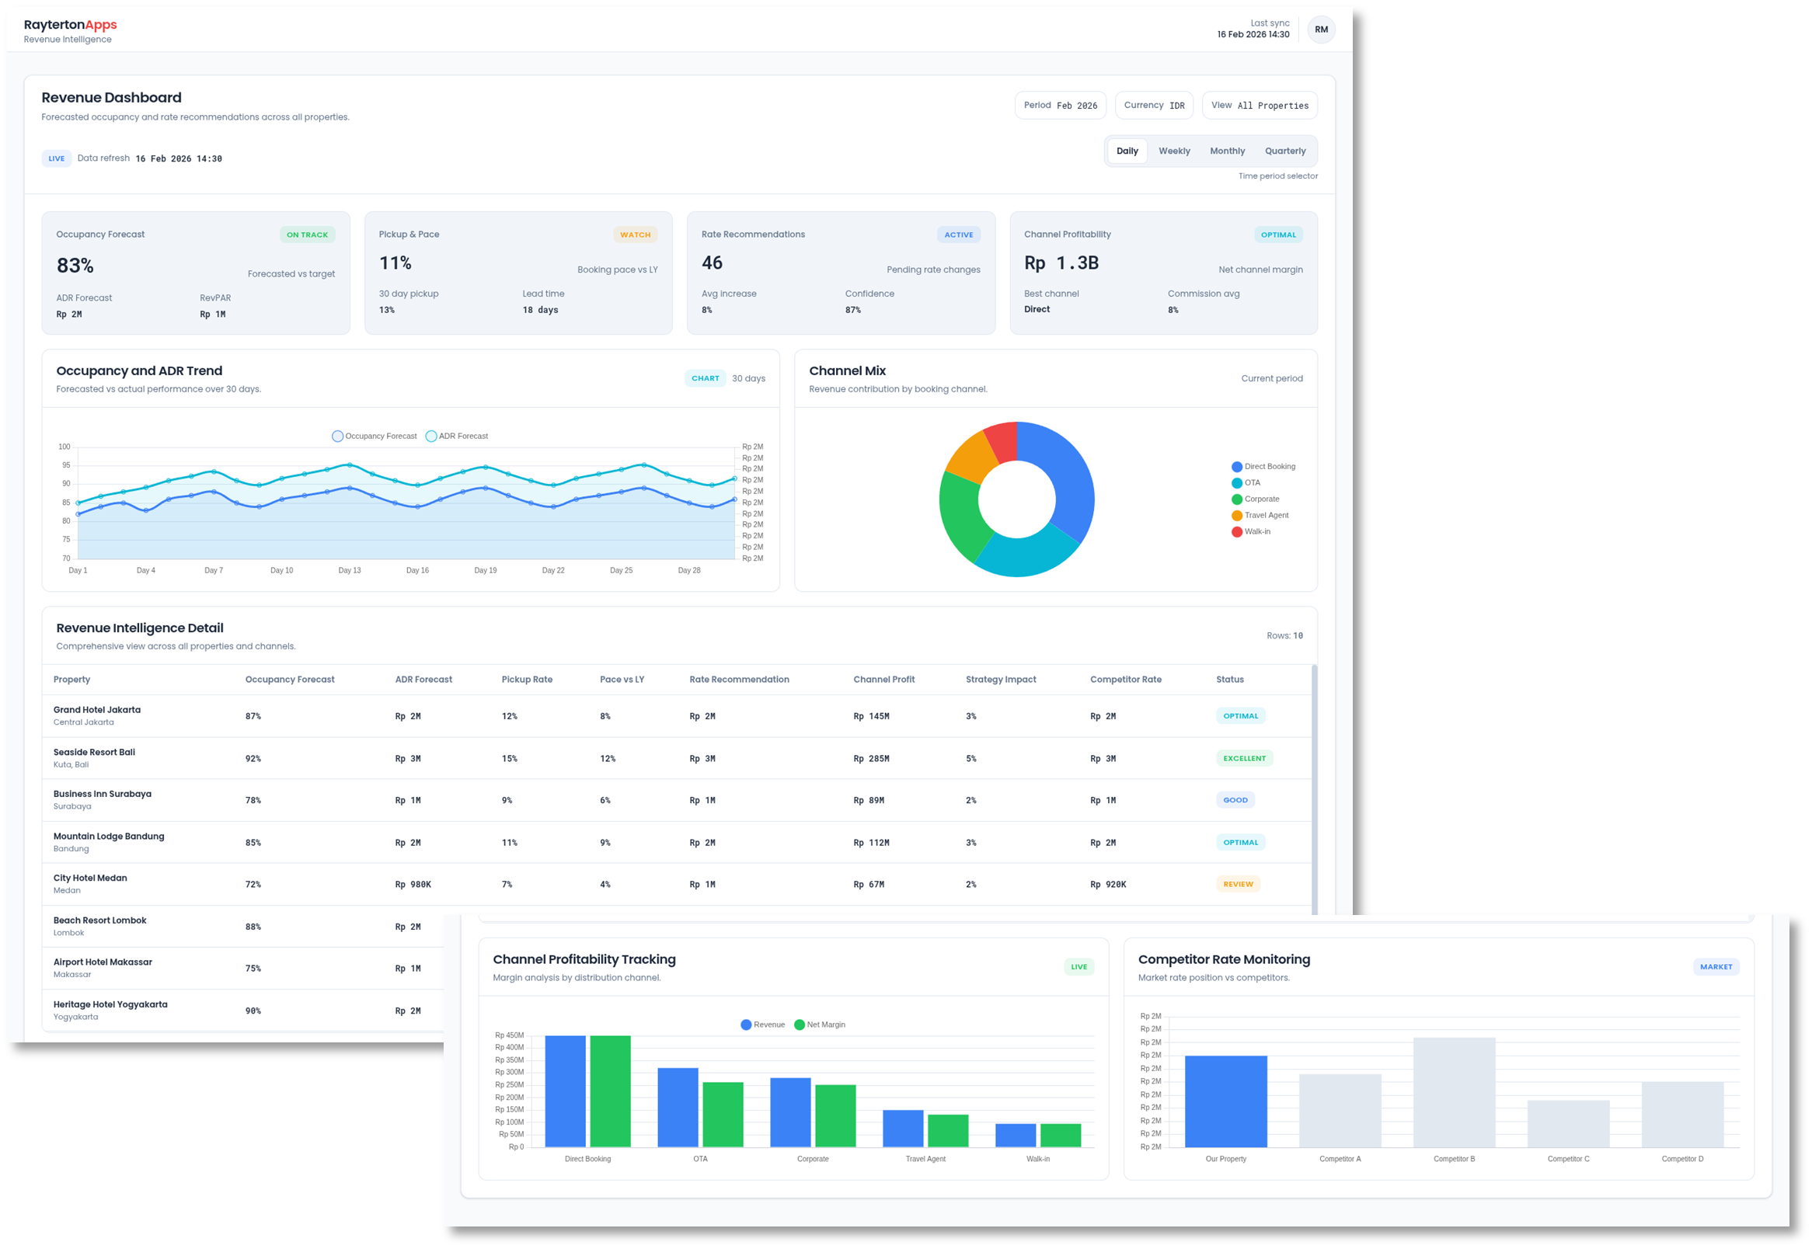
Task: Click the CHART badge on Occupancy and ADR Trend
Action: click(706, 378)
